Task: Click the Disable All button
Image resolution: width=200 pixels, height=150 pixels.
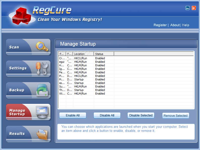Action: point(107,115)
